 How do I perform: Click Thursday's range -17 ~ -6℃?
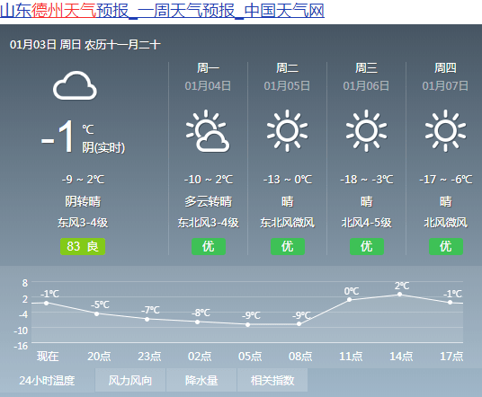446,180
